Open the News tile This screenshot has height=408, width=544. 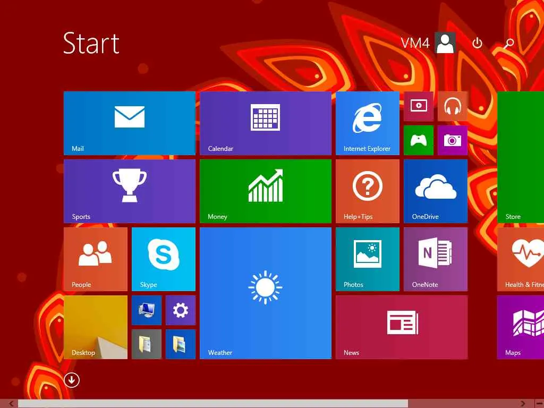pyautogui.click(x=402, y=327)
